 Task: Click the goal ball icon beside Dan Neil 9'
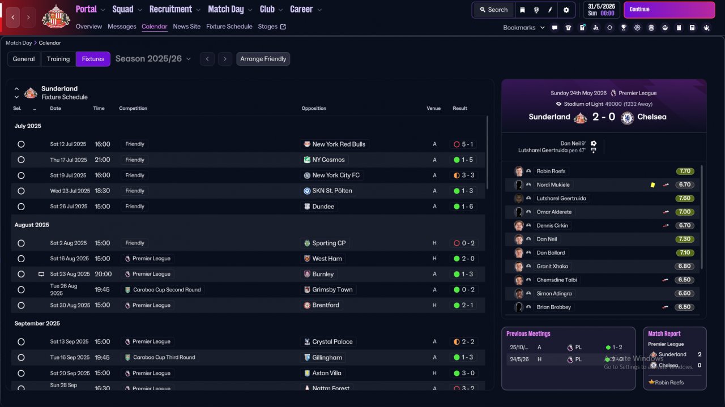coord(593,144)
